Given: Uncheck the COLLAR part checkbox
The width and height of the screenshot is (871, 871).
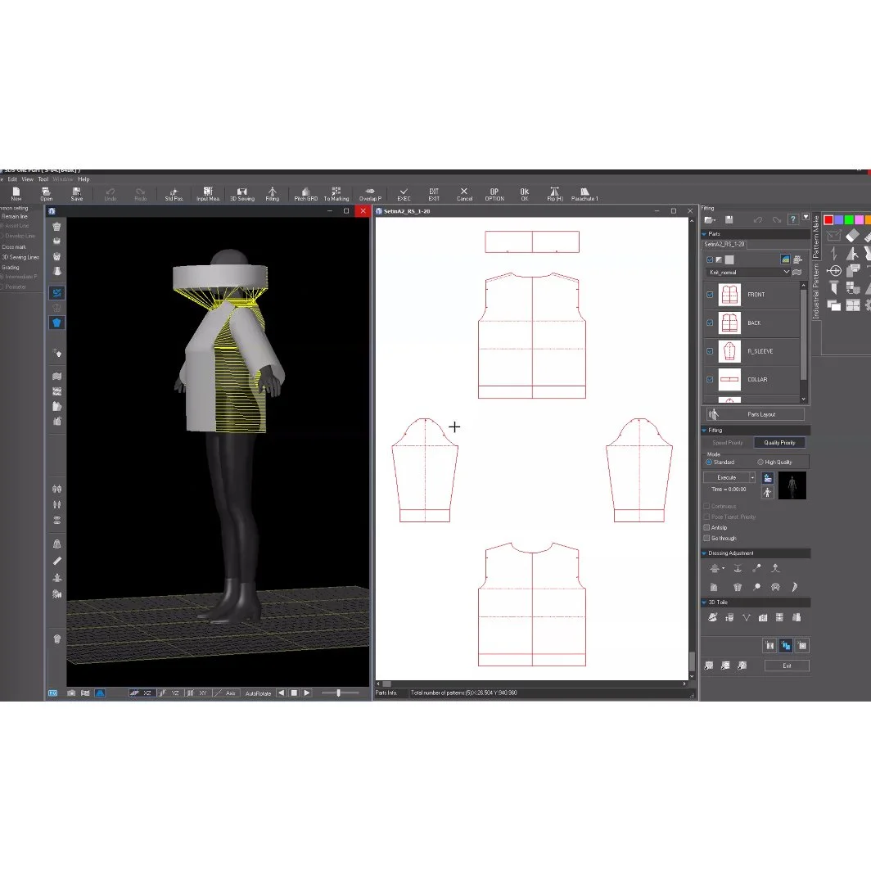Looking at the screenshot, I should pos(710,379).
